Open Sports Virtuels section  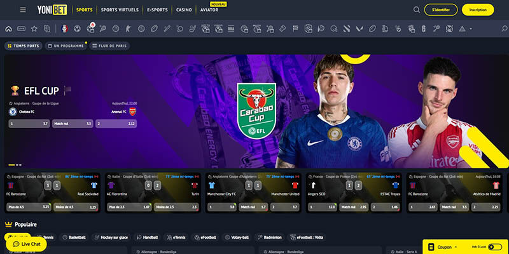(120, 10)
